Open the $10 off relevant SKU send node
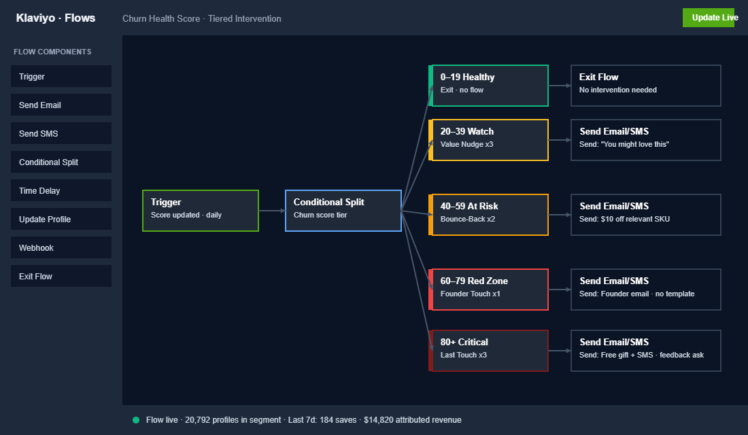This screenshot has width=748, height=435. click(646, 215)
